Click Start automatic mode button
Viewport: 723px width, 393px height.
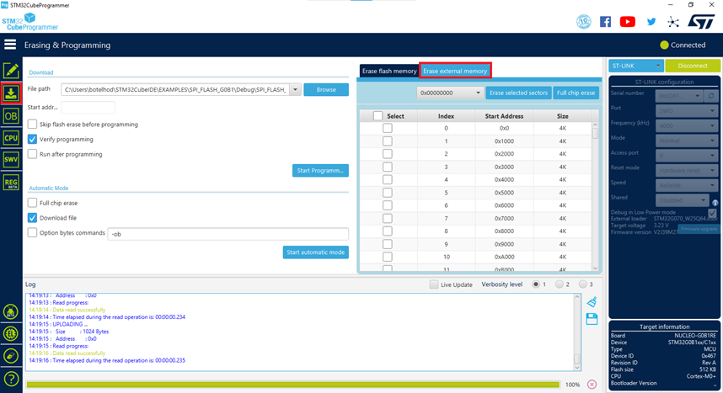[x=316, y=252]
